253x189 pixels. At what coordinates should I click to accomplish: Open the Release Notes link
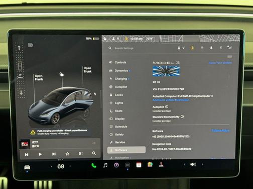[220, 130]
